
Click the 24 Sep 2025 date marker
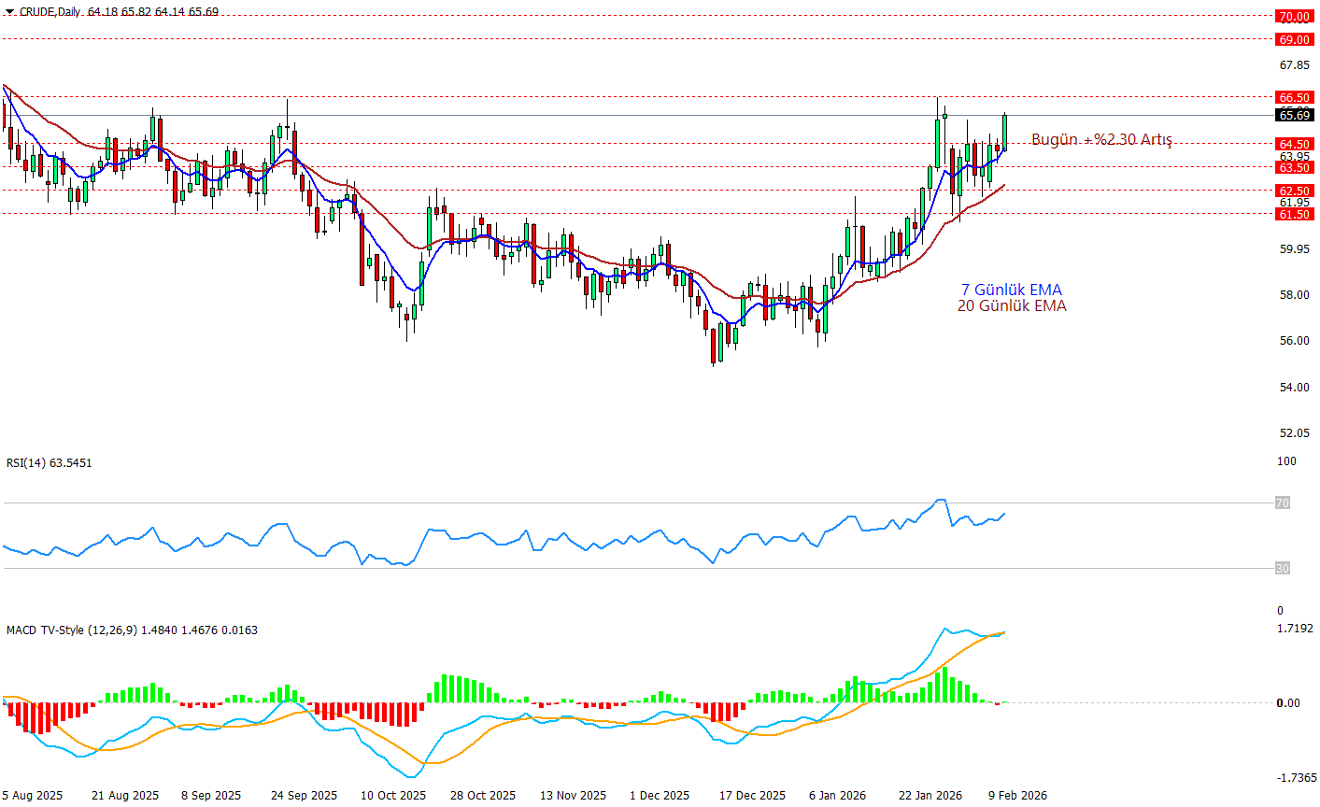pyautogui.click(x=304, y=796)
